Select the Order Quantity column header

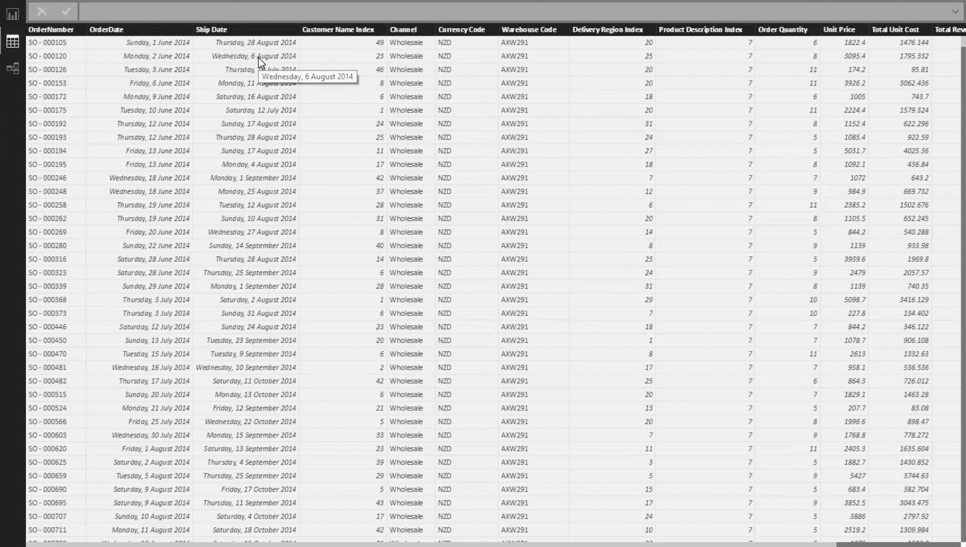click(783, 29)
